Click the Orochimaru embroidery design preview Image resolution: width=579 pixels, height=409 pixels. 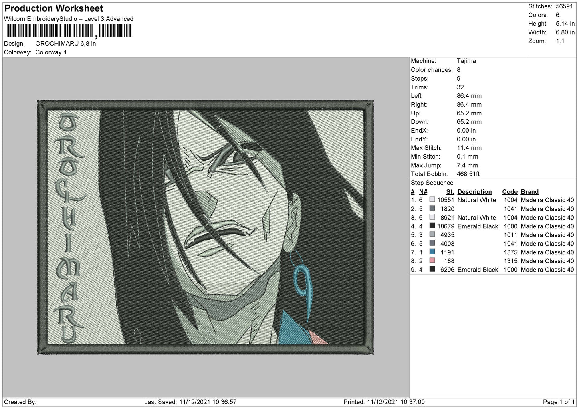(x=206, y=227)
